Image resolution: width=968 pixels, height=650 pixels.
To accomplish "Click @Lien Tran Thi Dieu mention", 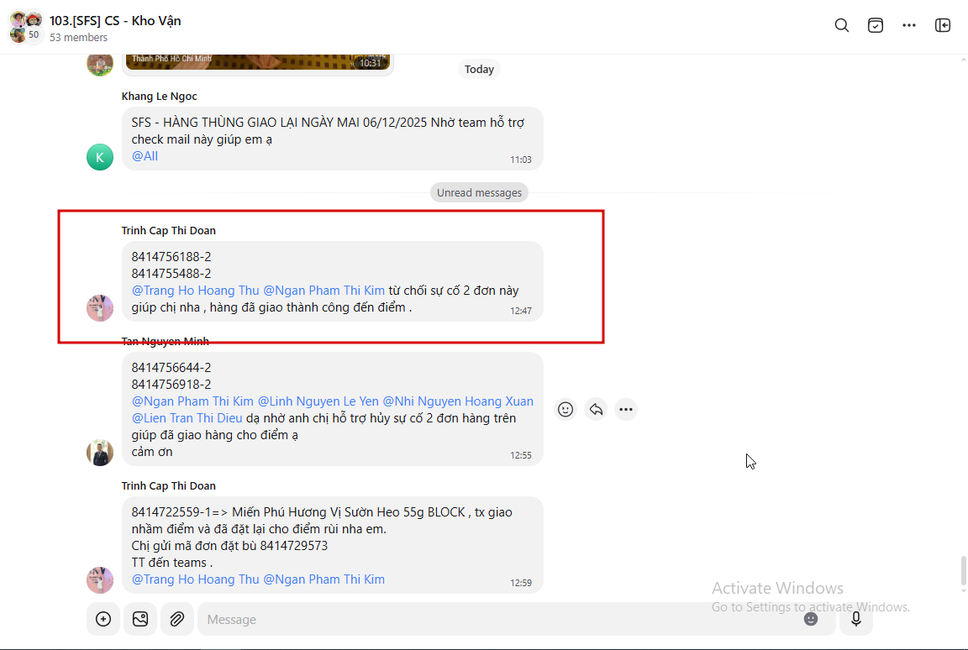I will point(187,418).
